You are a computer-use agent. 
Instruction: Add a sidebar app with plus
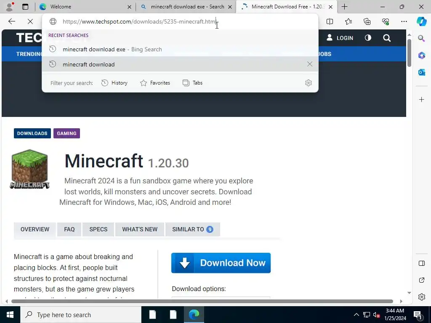tap(421, 99)
